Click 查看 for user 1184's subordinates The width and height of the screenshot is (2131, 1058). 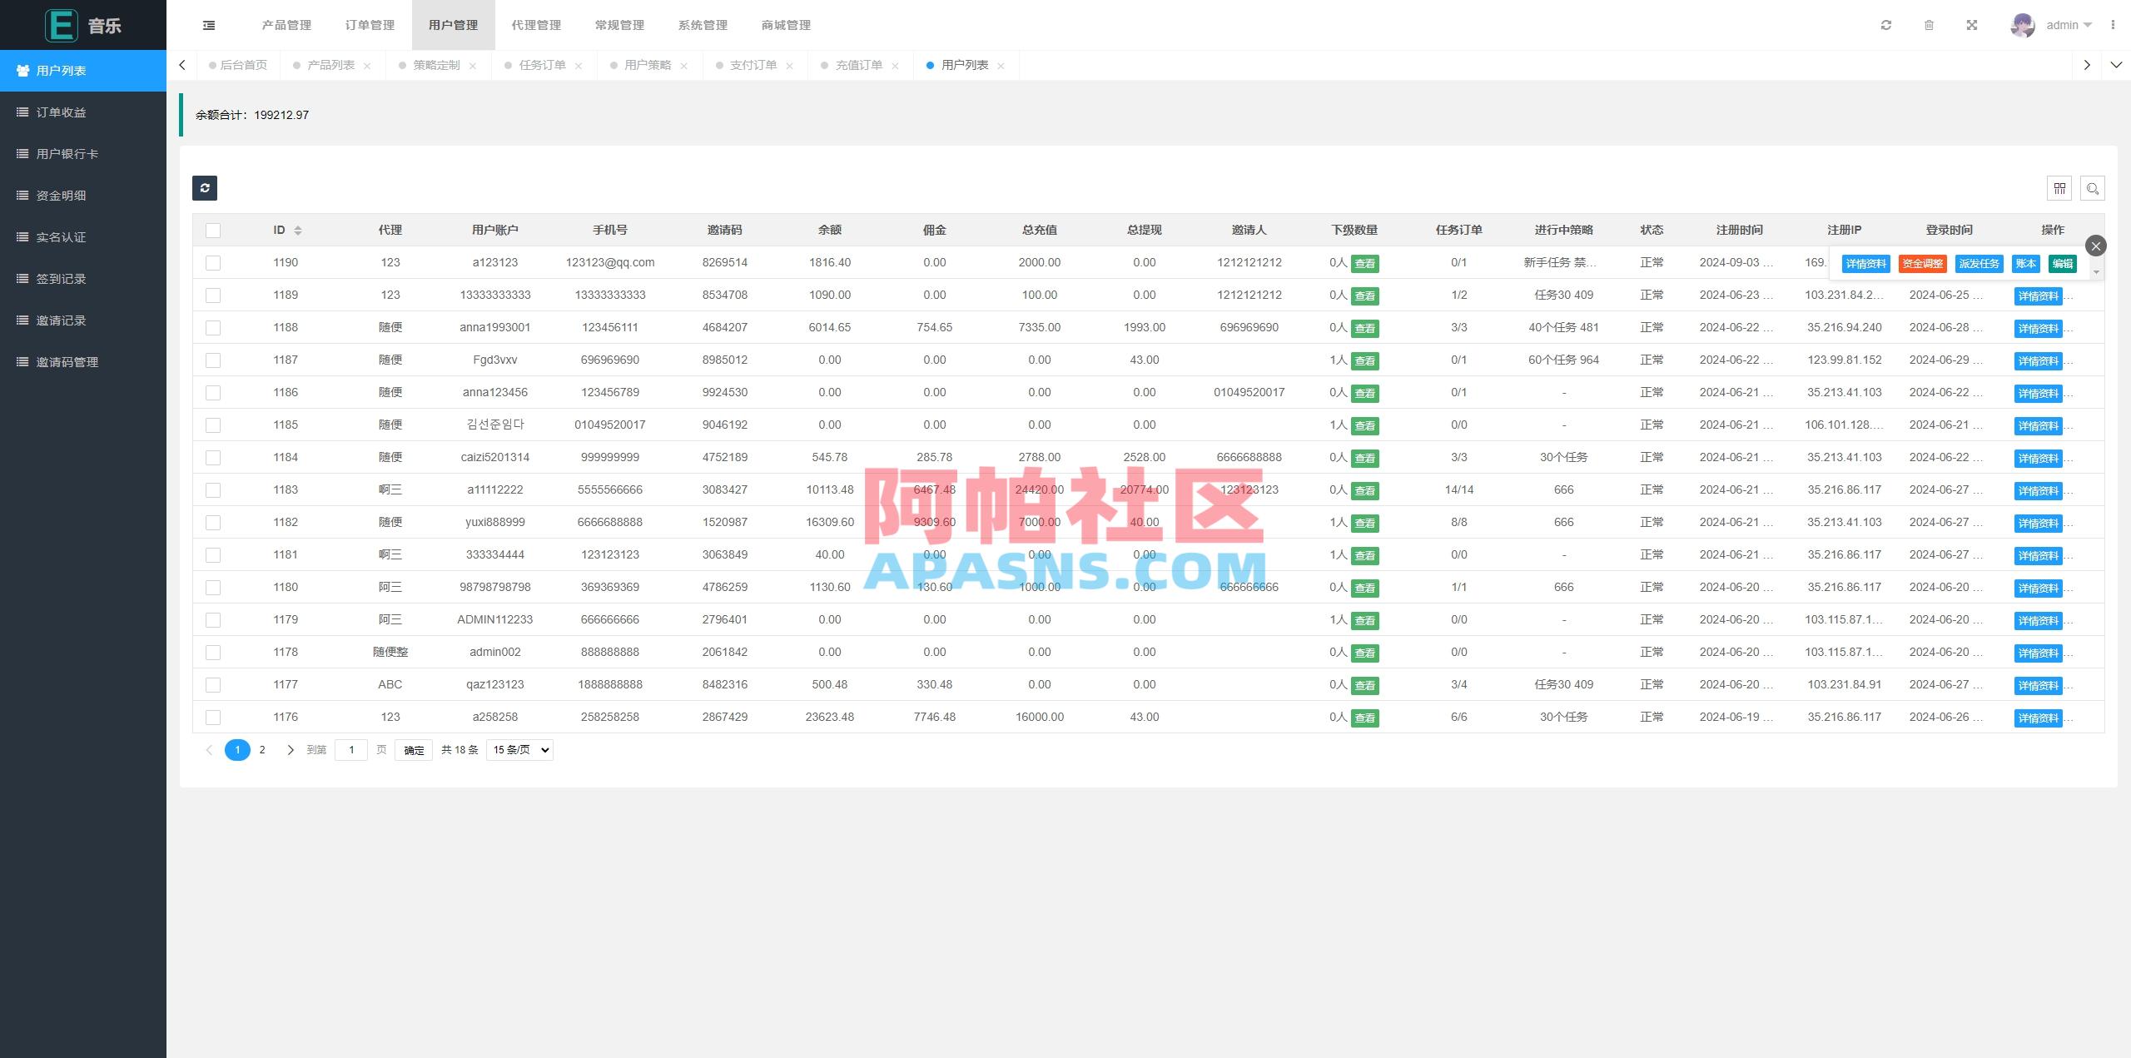pos(1364,458)
